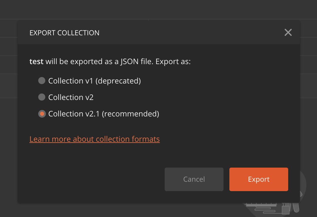Click the 'Collection v1 (deprecated)' label text
This screenshot has height=217, width=317.
pyautogui.click(x=94, y=81)
